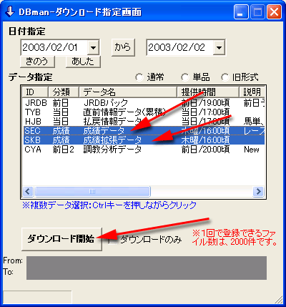The image size is (286, 307).
Task: Sort by the 提供時間 column header
Action: point(208,92)
